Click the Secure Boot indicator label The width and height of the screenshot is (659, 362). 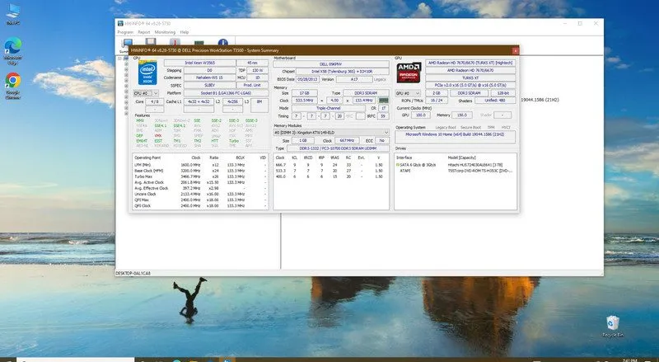point(470,127)
